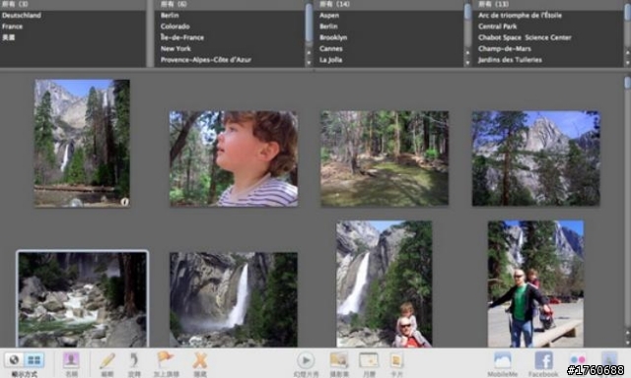Select Deutschland in the country column

[x=22, y=16]
